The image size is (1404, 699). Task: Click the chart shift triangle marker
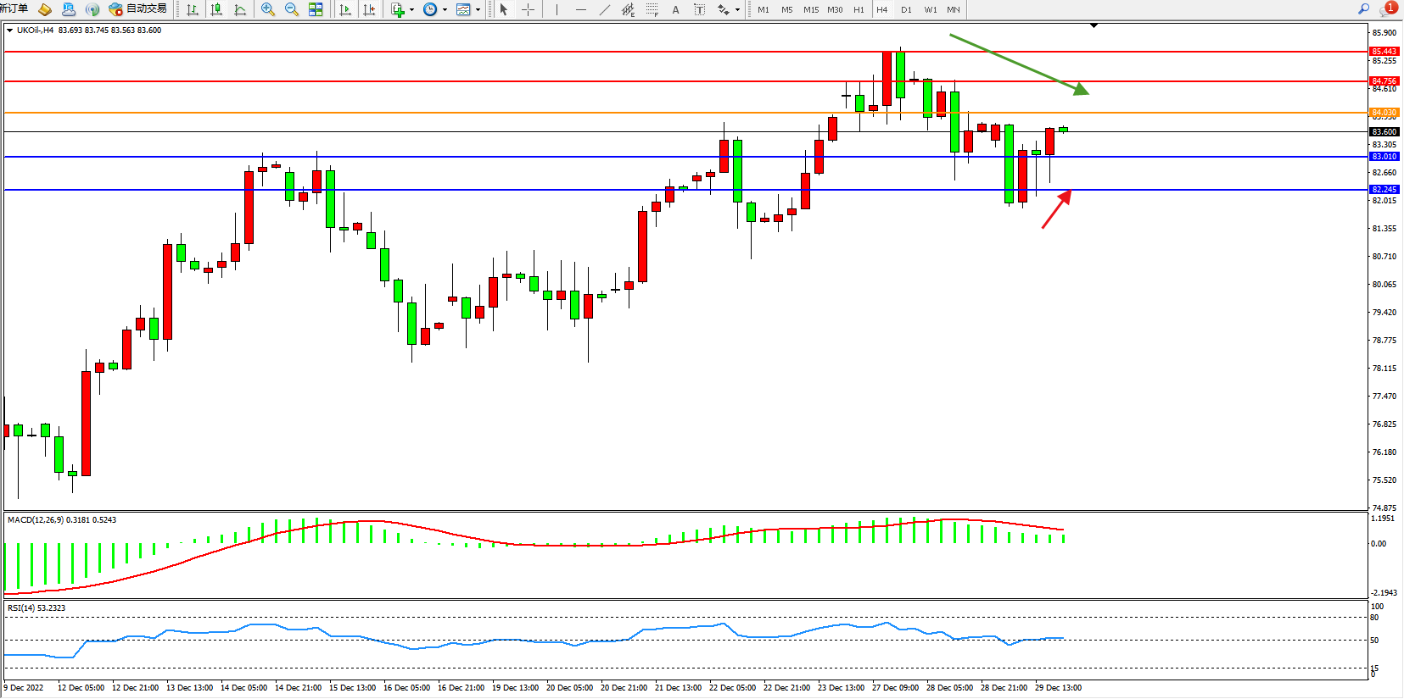pyautogui.click(x=1094, y=25)
